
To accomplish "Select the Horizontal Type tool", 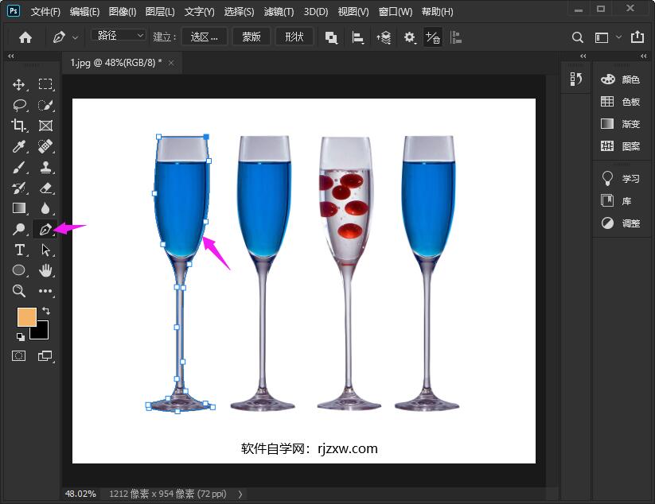I will (x=19, y=250).
